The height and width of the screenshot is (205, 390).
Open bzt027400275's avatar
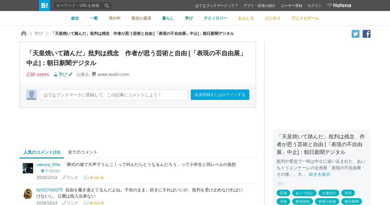pyautogui.click(x=28, y=194)
